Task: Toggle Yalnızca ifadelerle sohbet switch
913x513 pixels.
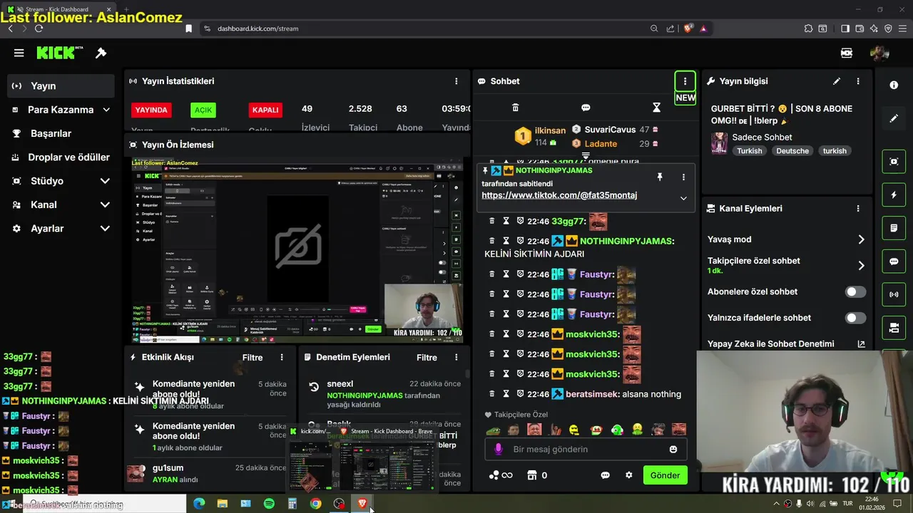Action: click(x=855, y=318)
